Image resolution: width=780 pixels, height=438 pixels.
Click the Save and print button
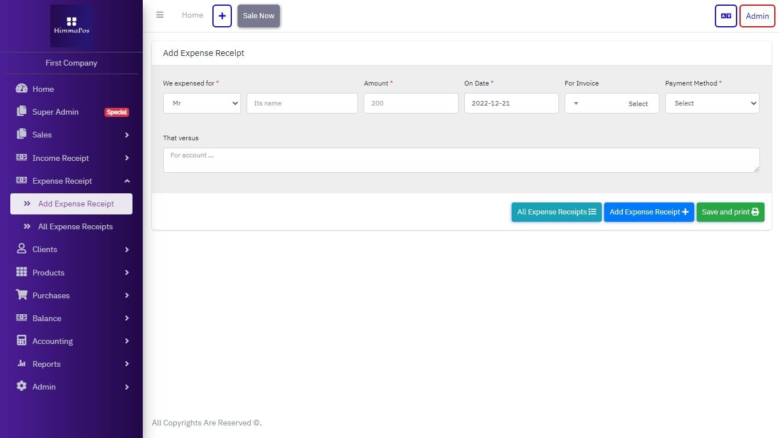(x=730, y=212)
